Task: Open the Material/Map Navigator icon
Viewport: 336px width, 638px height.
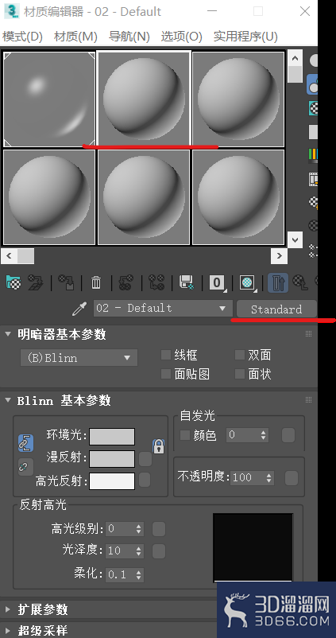Action: pos(313,251)
